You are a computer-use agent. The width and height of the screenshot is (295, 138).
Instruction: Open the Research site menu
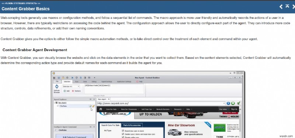coord(179,109)
